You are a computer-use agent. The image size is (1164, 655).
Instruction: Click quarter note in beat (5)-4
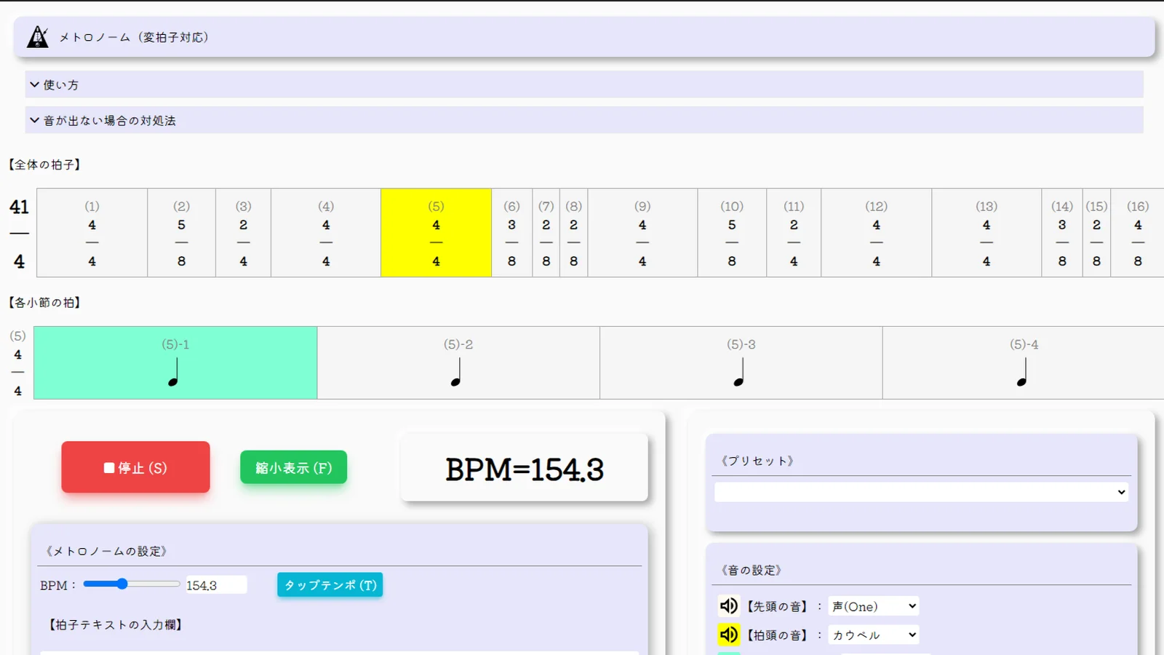point(1022,372)
